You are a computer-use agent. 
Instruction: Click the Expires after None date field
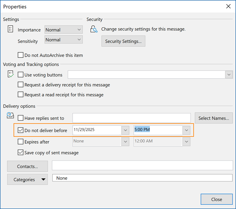coord(97,141)
